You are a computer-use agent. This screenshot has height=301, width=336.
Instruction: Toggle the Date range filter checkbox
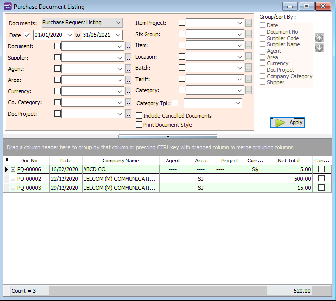pyautogui.click(x=27, y=35)
